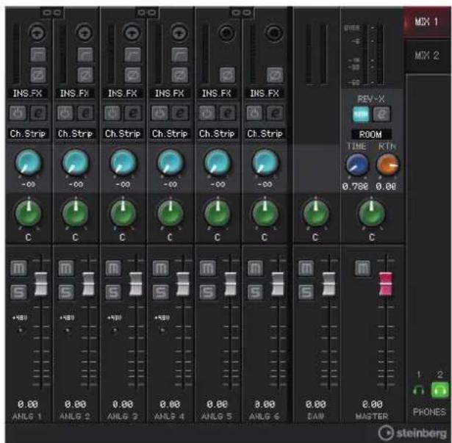This screenshot has height=443, width=452.
Task: Toggle high-pass filter on ANLG 2 channel
Action: [x=85, y=54]
